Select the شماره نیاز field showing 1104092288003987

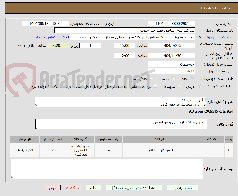172,23
